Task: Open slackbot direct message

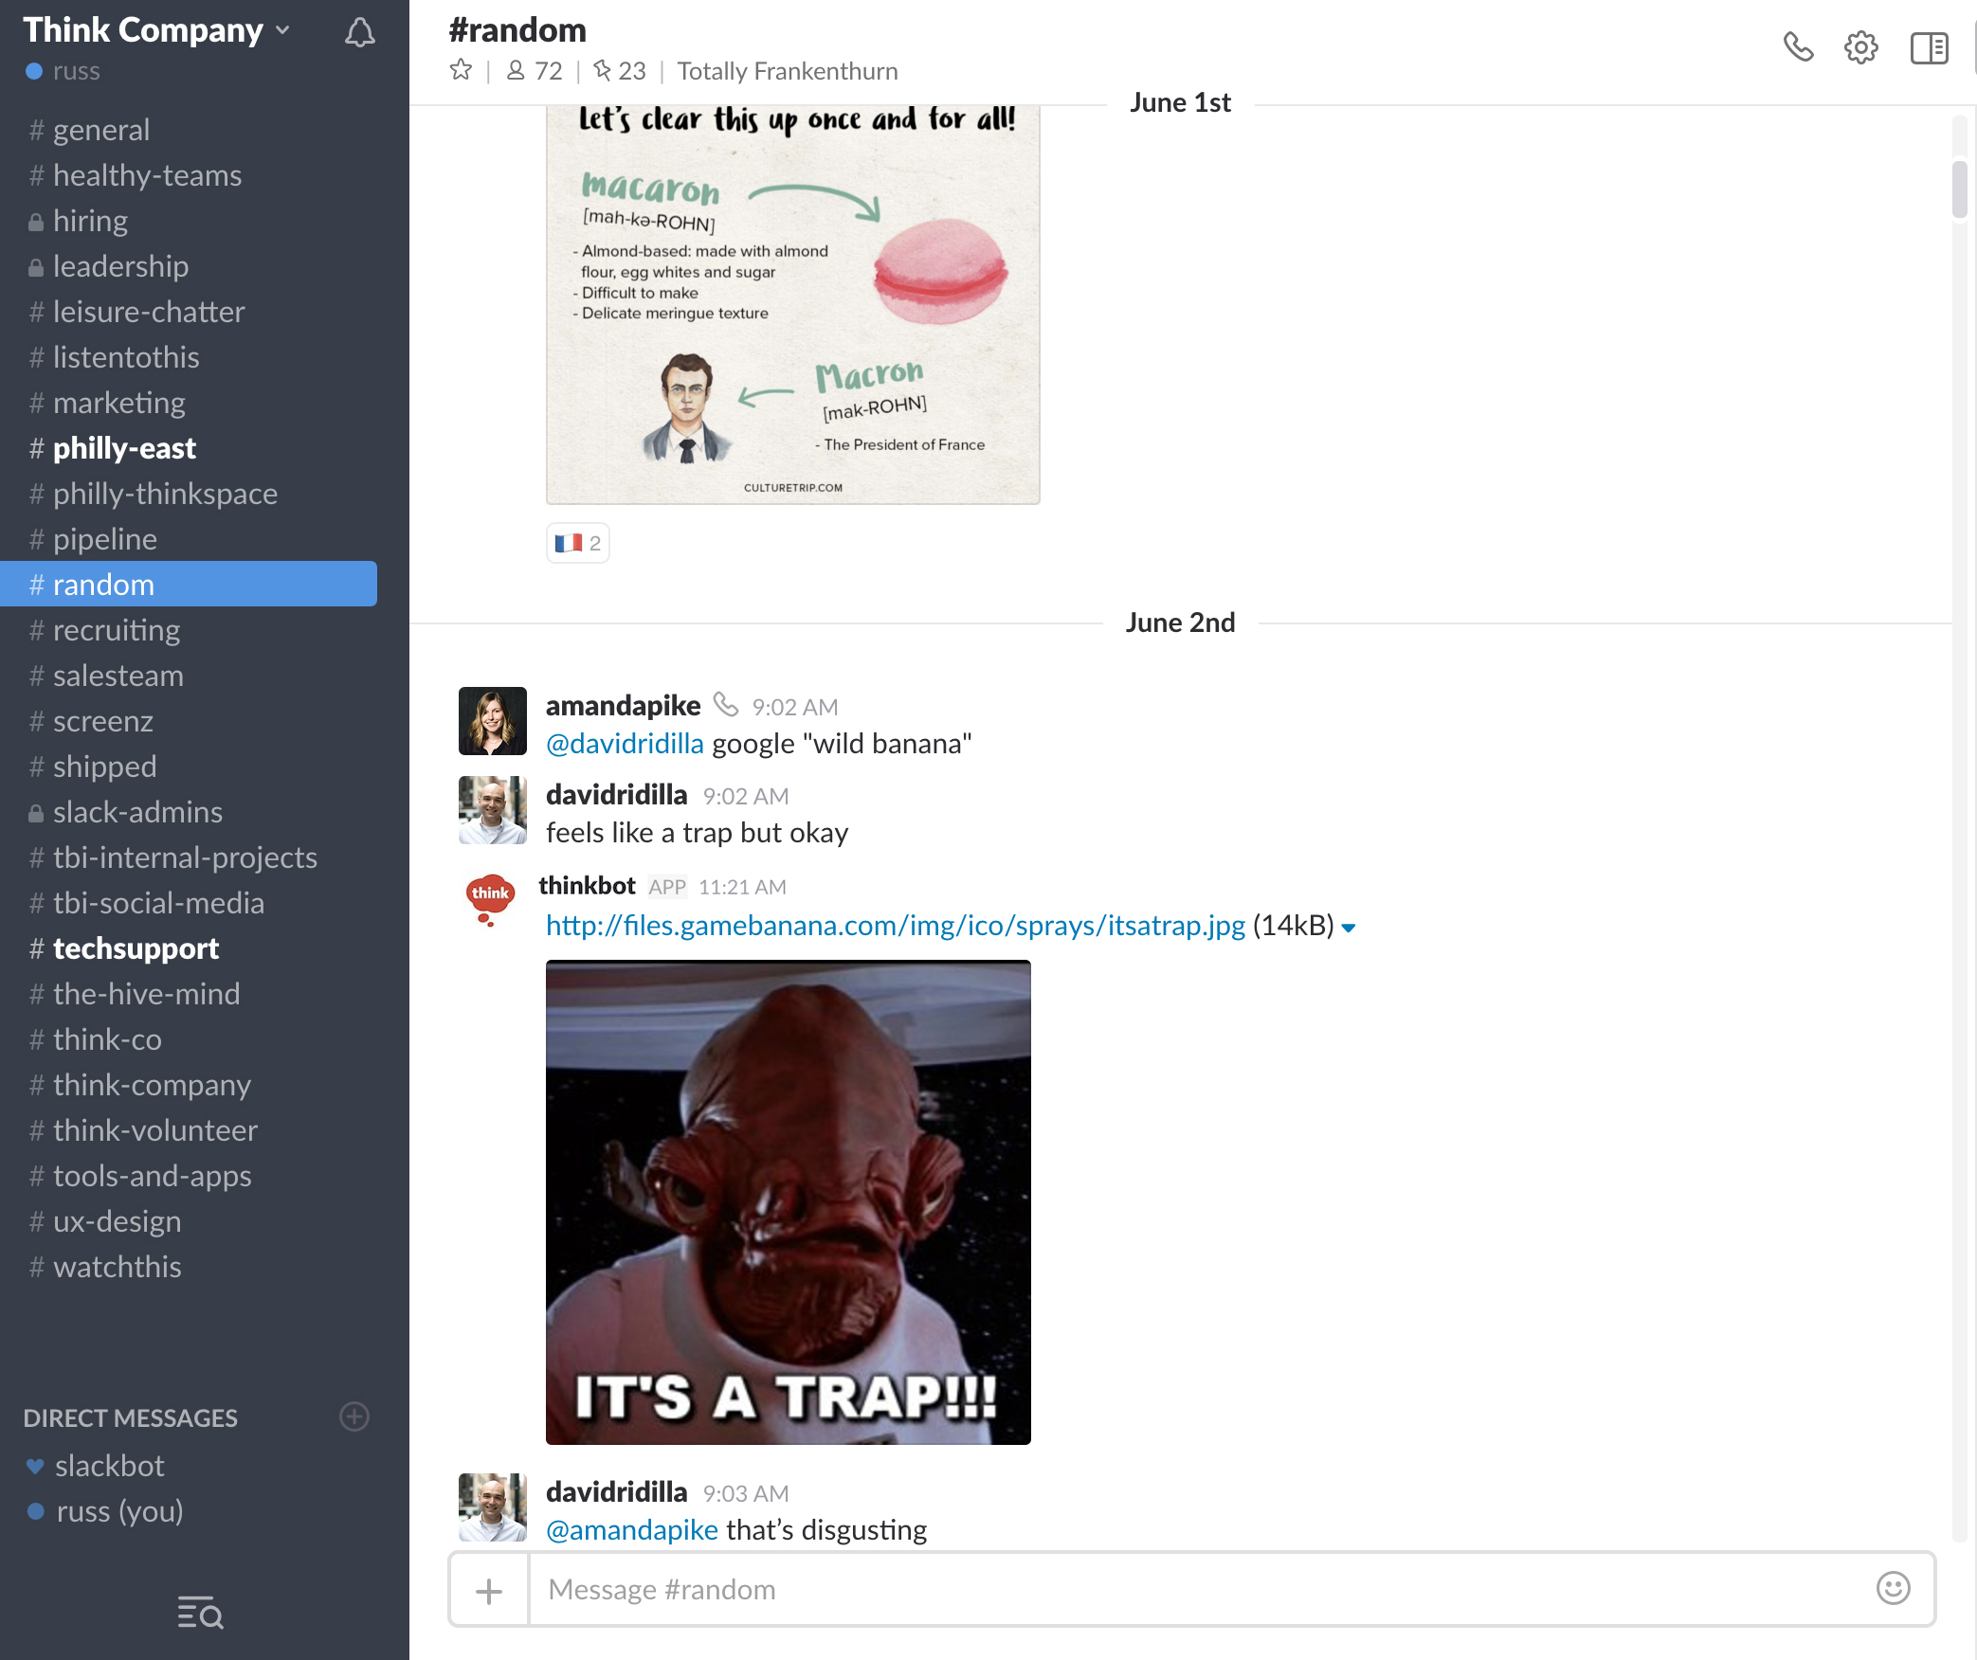Action: coord(190,1466)
